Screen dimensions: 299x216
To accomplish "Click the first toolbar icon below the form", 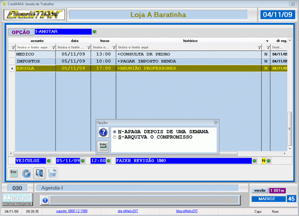I will pos(14,173).
